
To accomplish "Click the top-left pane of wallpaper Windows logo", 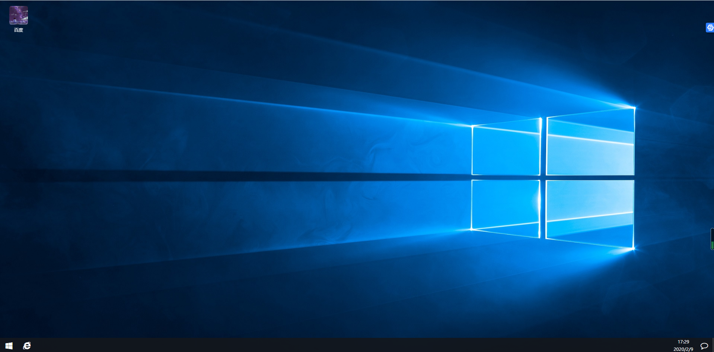I will 506,149.
